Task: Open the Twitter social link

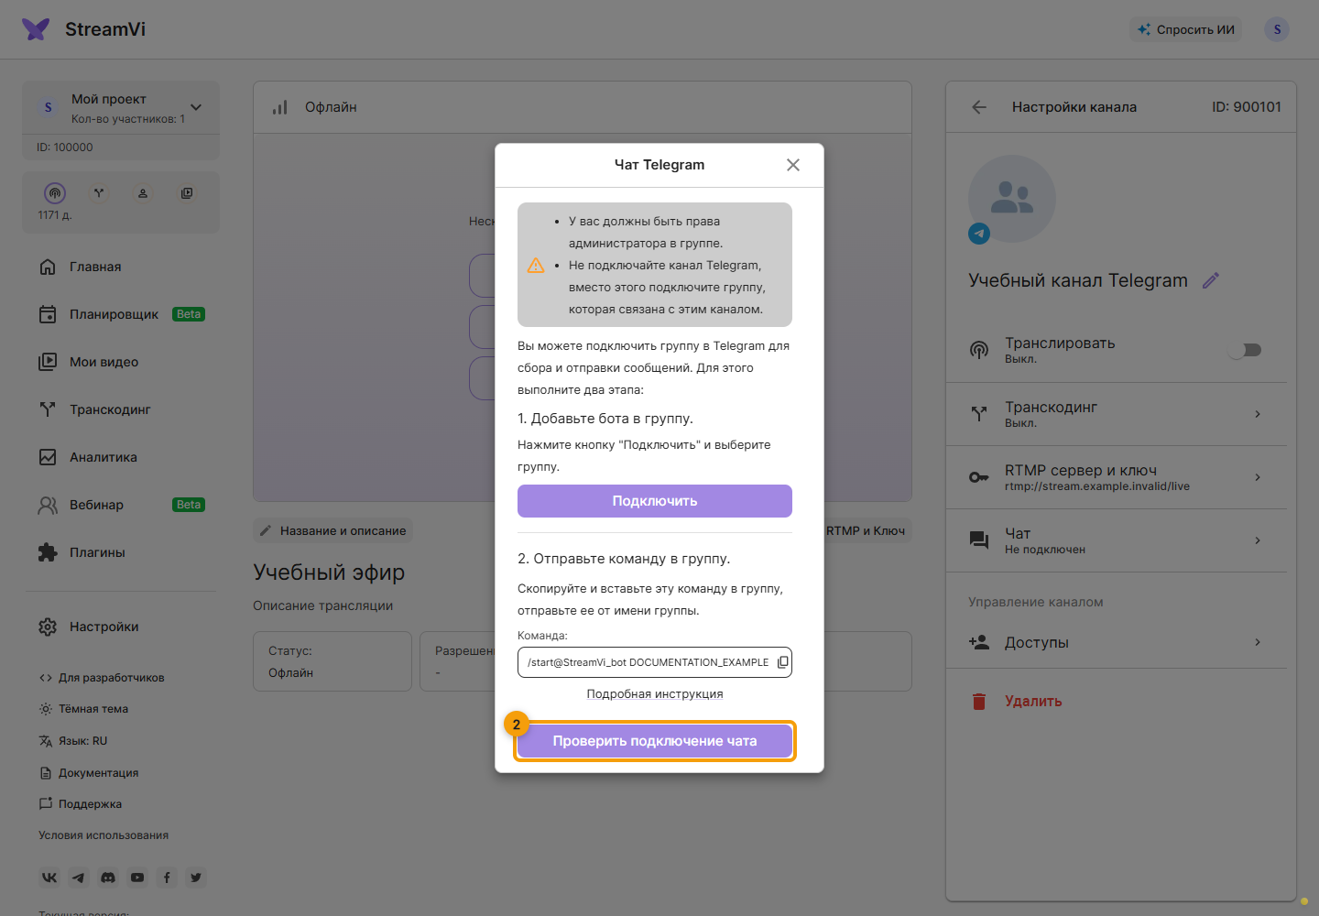Action: [x=196, y=878]
